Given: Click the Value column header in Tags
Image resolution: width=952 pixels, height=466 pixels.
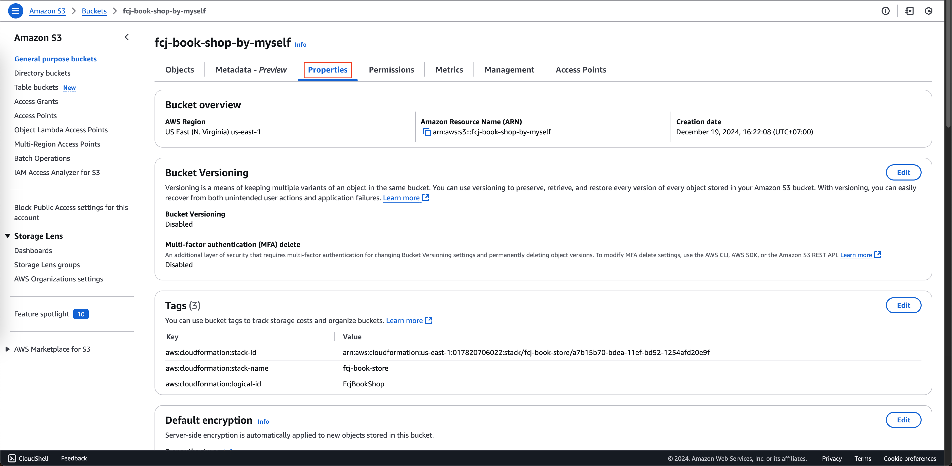Looking at the screenshot, I should click(352, 336).
